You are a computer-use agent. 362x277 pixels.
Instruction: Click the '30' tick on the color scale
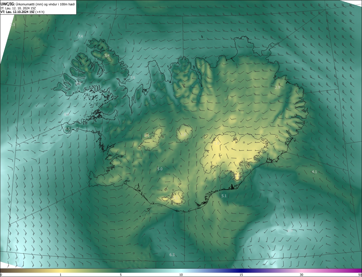[x=301, y=275]
